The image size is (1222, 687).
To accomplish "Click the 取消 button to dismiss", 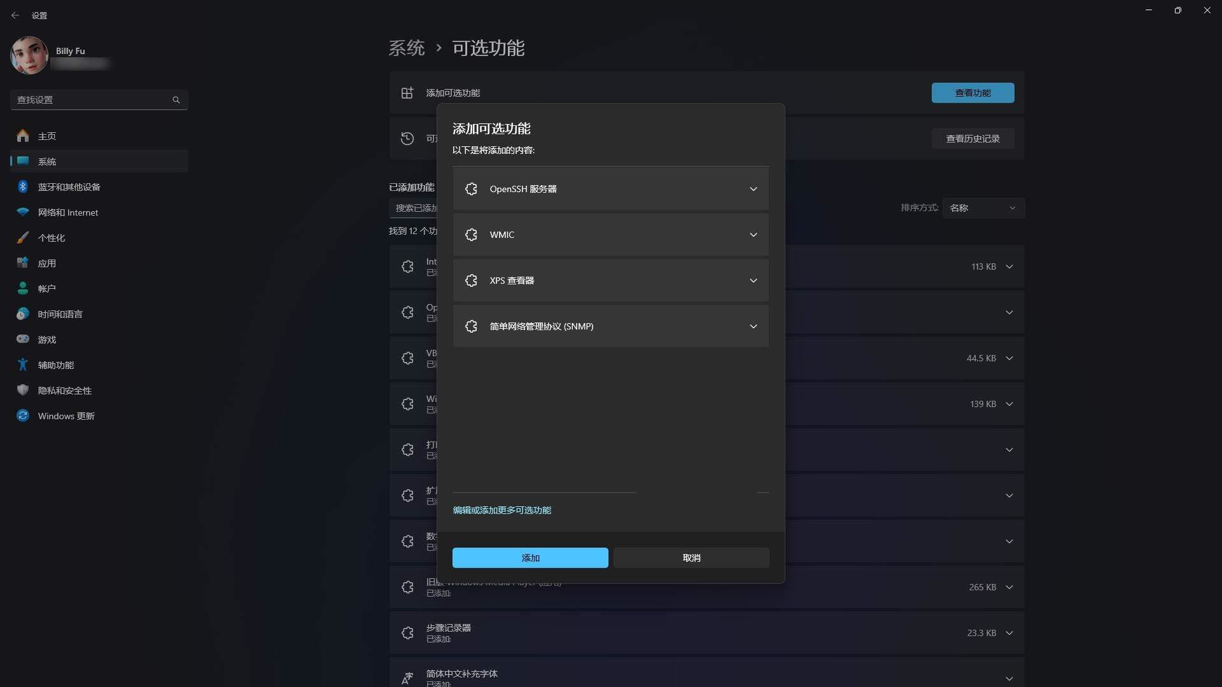I will coord(692,557).
